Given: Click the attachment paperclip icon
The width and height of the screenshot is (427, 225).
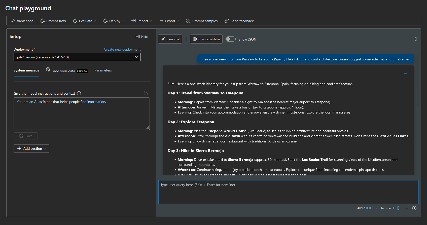Looking at the screenshot, I should pos(398,208).
